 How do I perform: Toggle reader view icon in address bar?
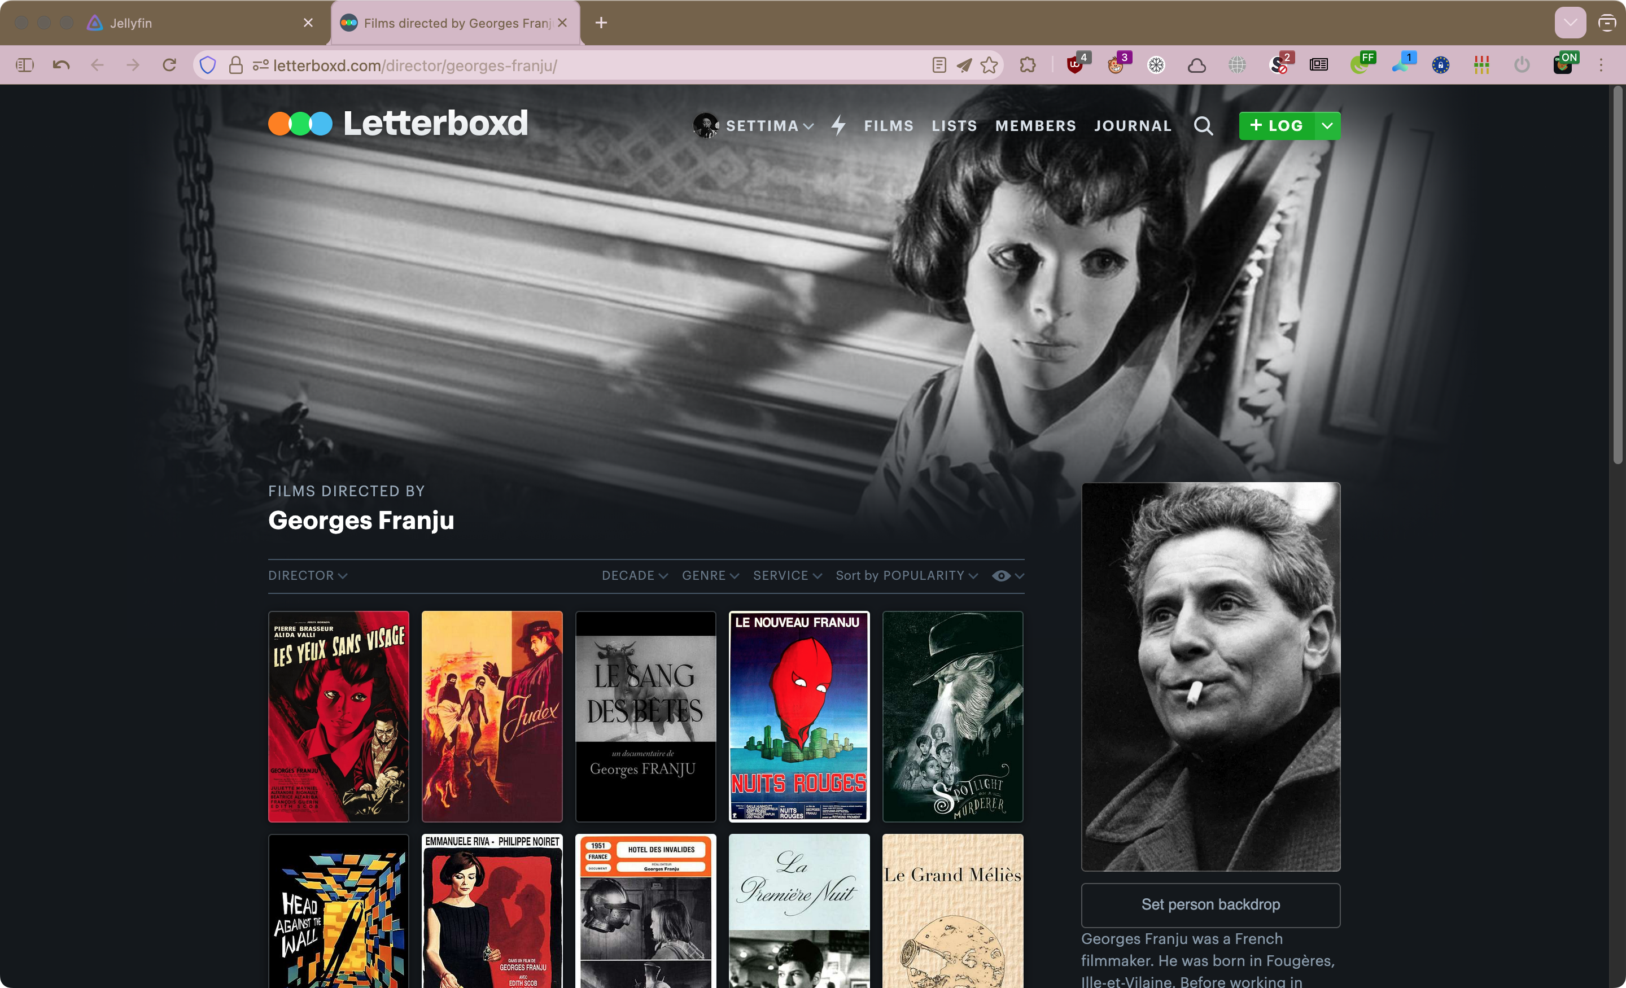click(939, 65)
